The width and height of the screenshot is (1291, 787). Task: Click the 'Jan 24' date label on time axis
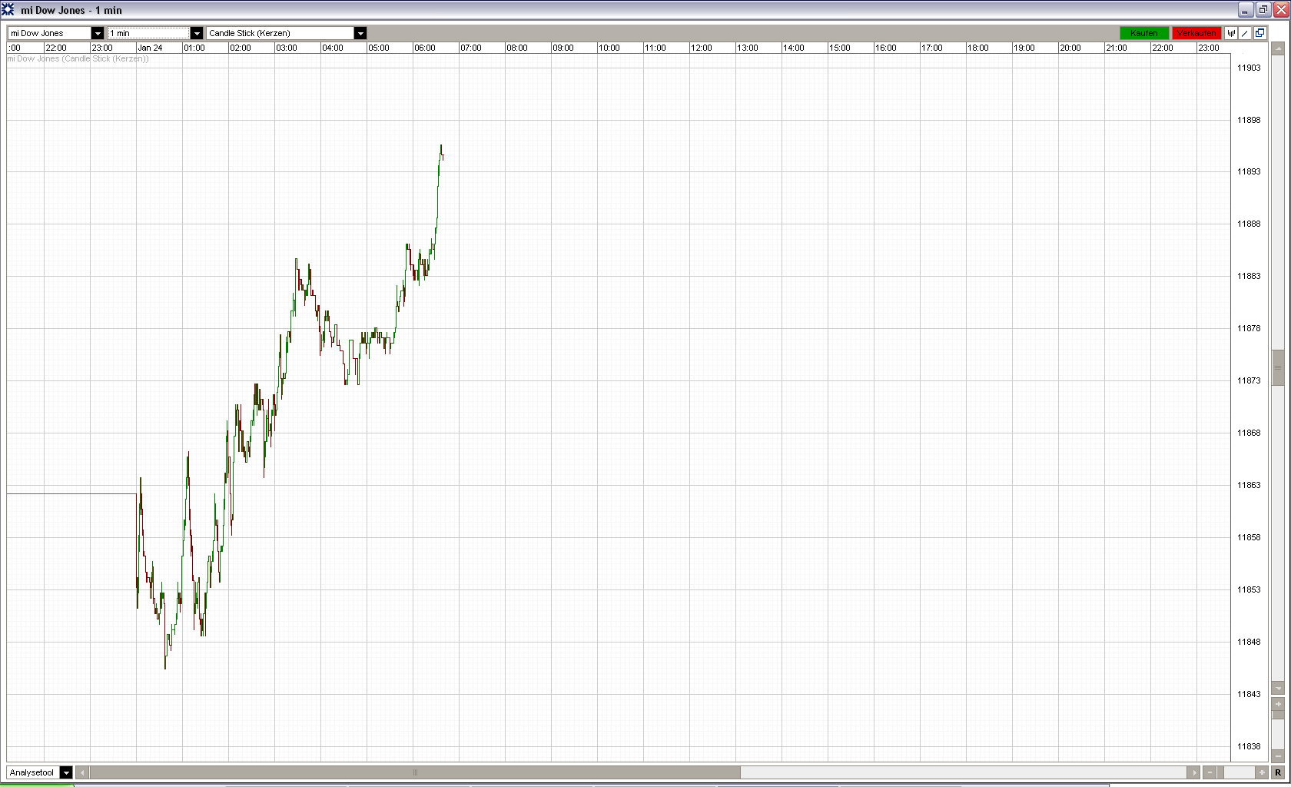(x=150, y=48)
